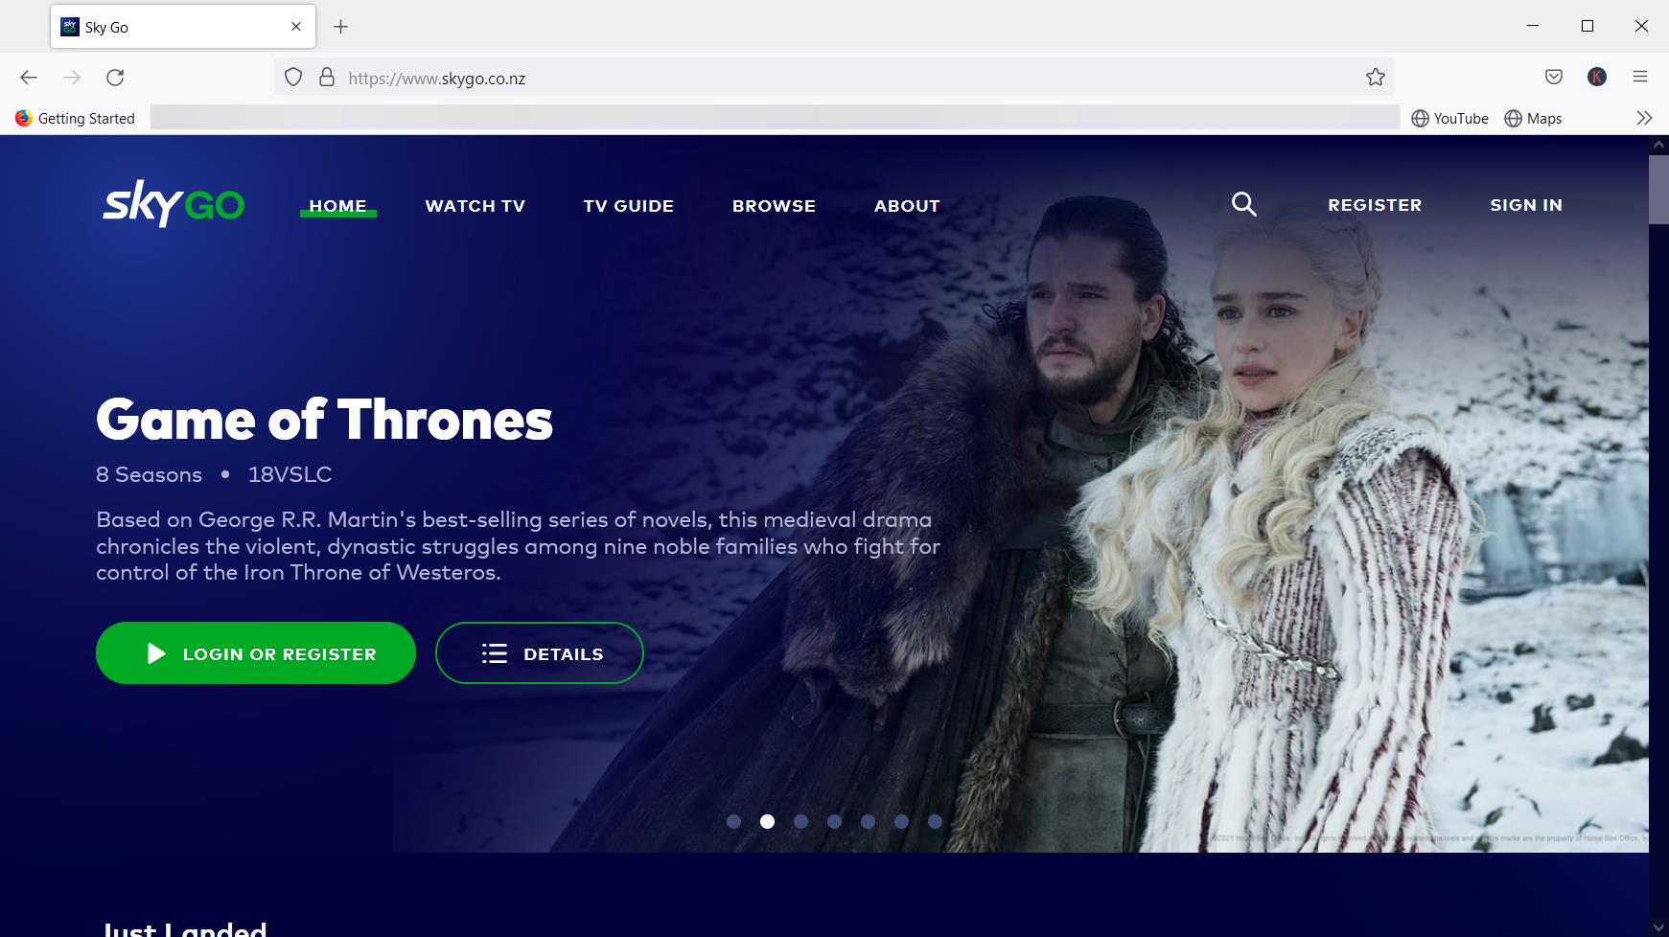Viewport: 1669px width, 937px height.
Task: Open the ABOUT navigation item
Action: tap(907, 205)
